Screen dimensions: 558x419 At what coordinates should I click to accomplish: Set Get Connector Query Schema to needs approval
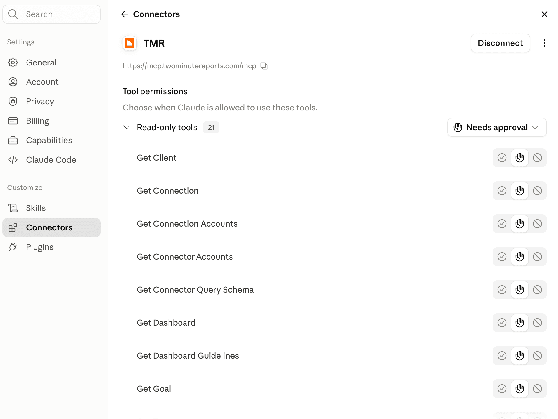(519, 290)
